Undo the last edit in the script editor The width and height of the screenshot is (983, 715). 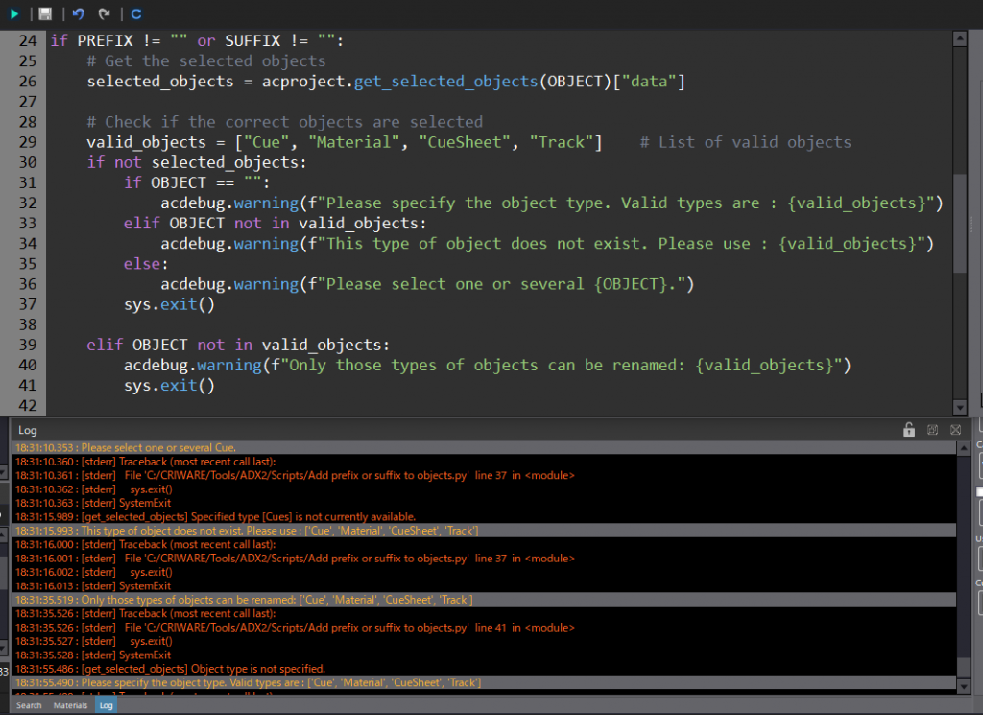pyautogui.click(x=78, y=14)
